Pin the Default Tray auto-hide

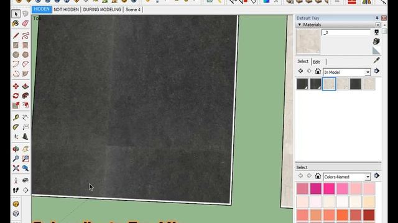(377, 18)
